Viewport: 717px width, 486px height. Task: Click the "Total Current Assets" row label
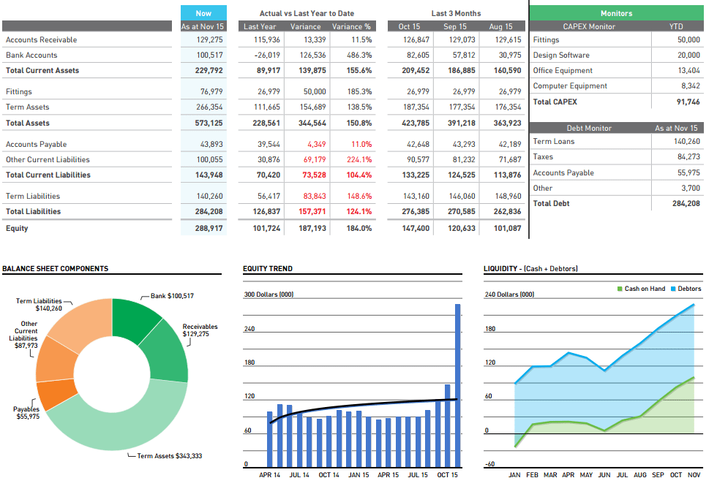point(42,70)
